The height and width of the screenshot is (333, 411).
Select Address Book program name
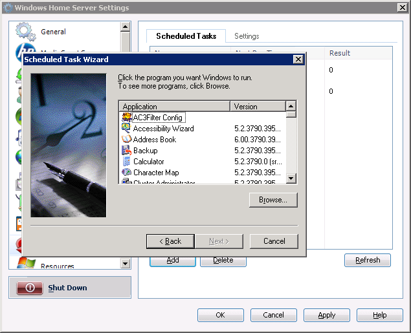(x=155, y=140)
